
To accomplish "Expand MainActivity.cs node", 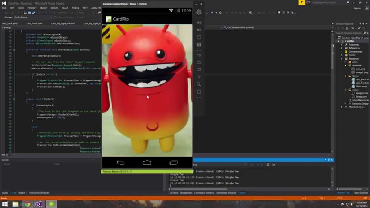I will click(342, 107).
